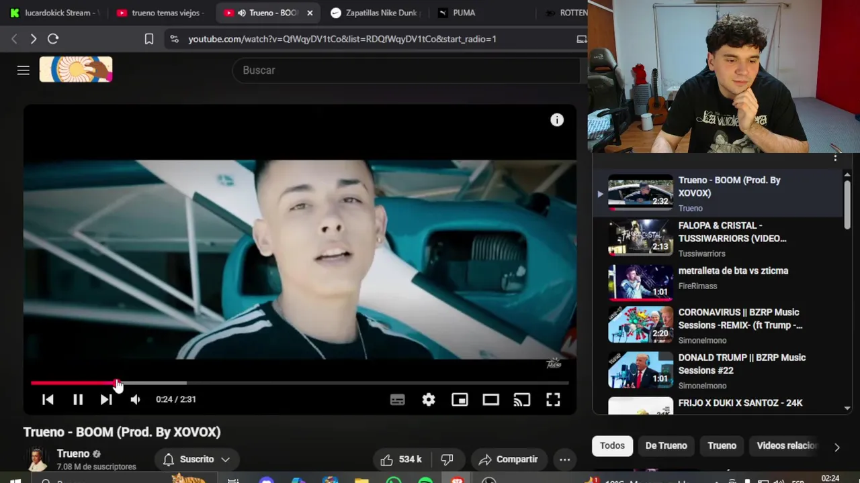The image size is (860, 483).
Task: Click the browser URL address bar
Action: 342,39
